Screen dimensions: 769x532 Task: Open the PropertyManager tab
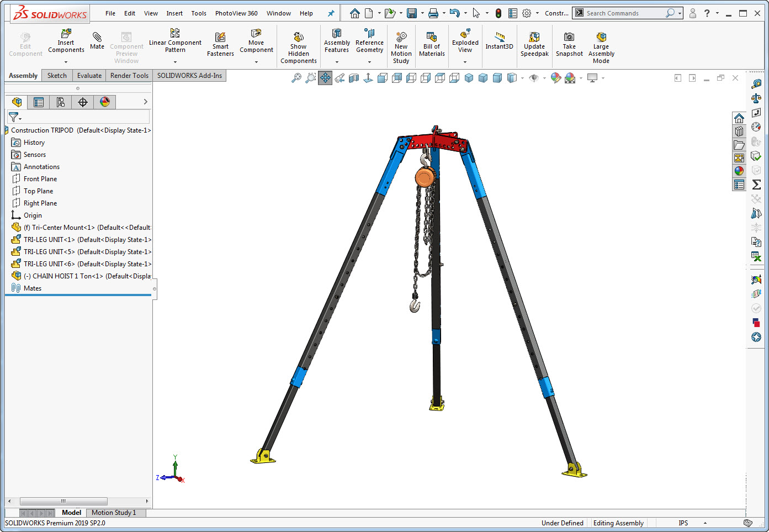point(39,102)
